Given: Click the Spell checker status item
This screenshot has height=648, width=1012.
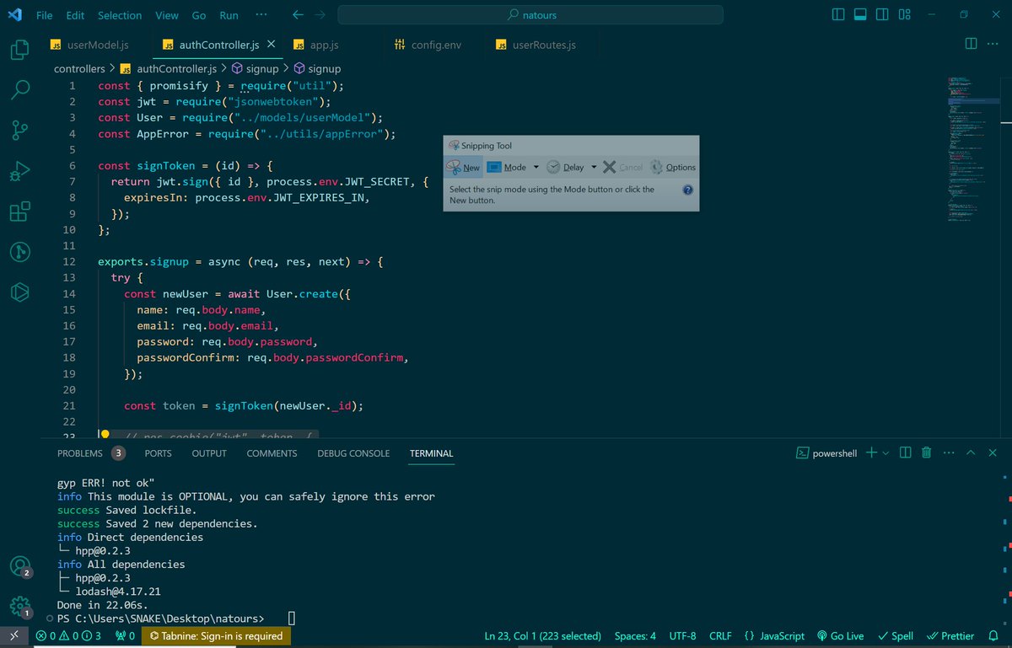Looking at the screenshot, I should click(x=896, y=636).
